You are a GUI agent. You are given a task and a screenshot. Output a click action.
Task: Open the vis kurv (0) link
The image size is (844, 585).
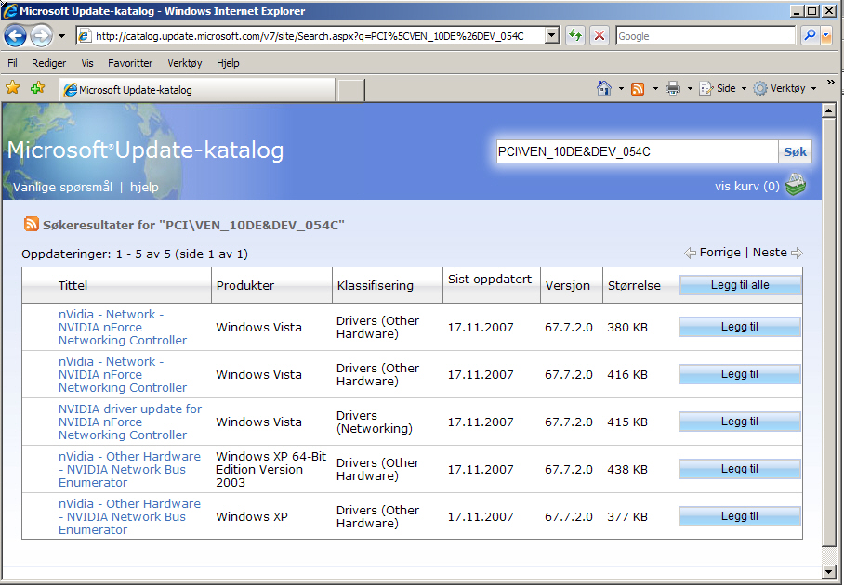pos(746,186)
